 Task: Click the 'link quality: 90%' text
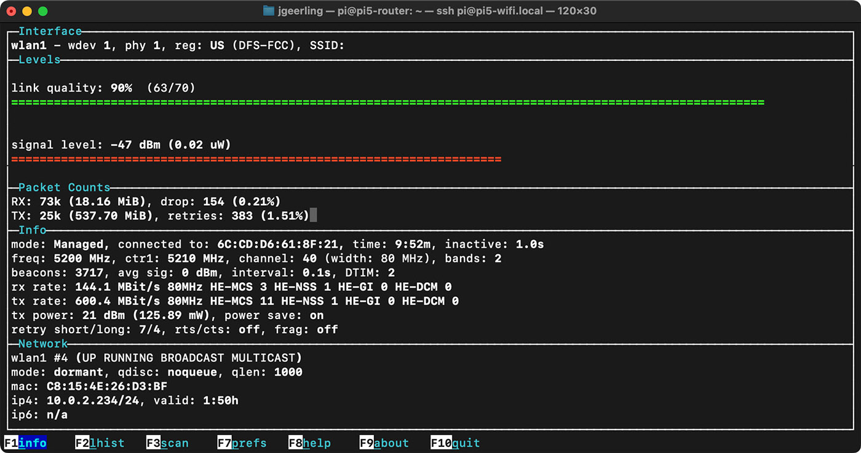pyautogui.click(x=71, y=88)
